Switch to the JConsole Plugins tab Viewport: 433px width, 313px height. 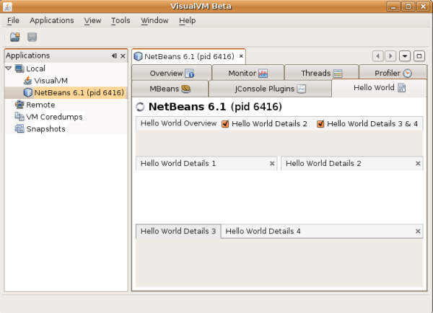point(270,89)
